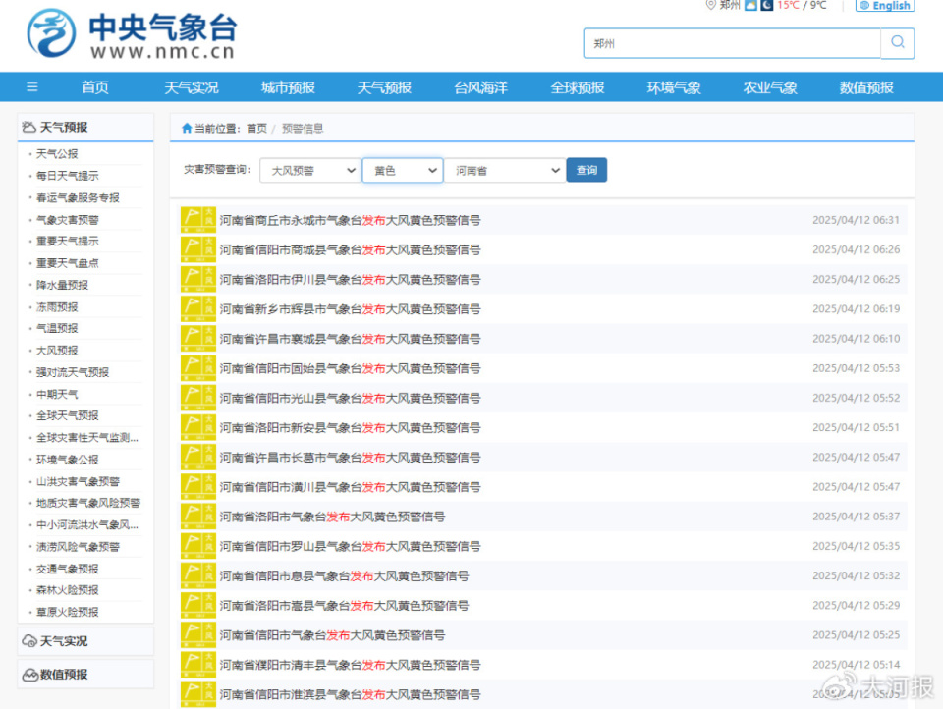The image size is (943, 709).
Task: Open the 大风预警 warning type dropdown
Action: (310, 170)
